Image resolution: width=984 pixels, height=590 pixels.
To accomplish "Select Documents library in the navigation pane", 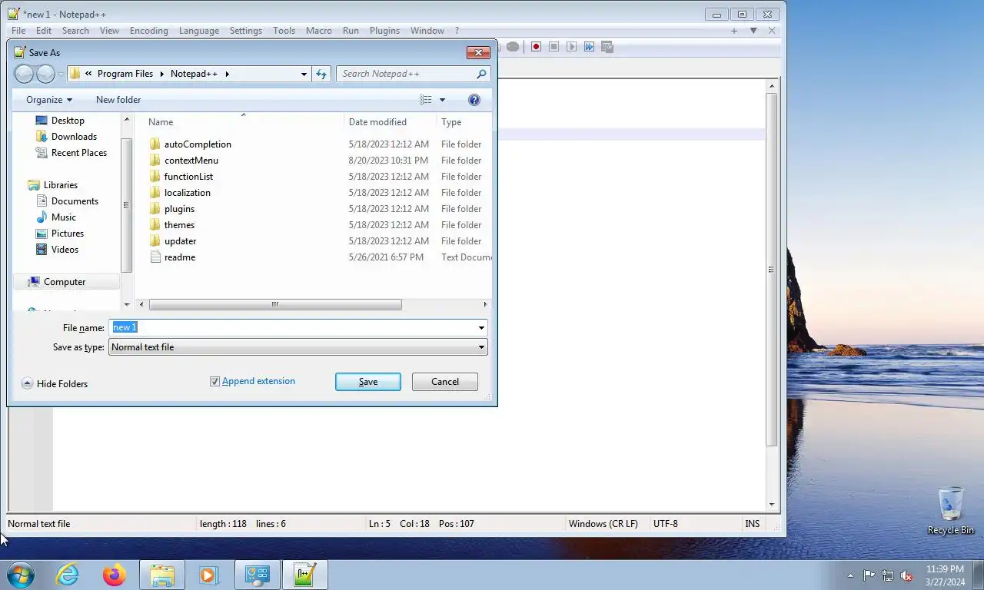I will pos(75,201).
